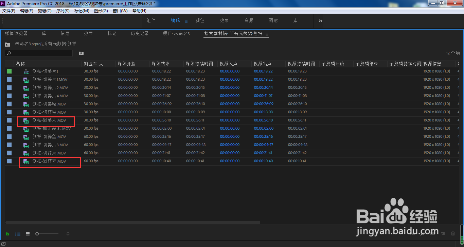The height and width of the screenshot is (247, 464).
Task: Click the horizontal scrollbar under list
Action: click(132, 223)
